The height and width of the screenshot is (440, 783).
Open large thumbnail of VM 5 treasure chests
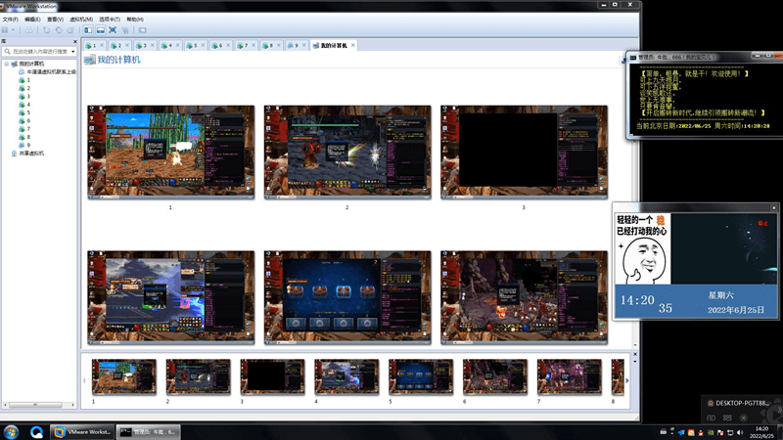pyautogui.click(x=347, y=298)
